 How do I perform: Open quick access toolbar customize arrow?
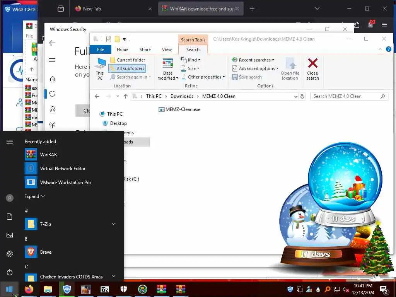tap(124, 39)
